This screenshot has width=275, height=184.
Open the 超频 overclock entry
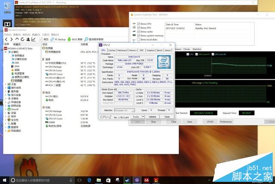click(15, 70)
